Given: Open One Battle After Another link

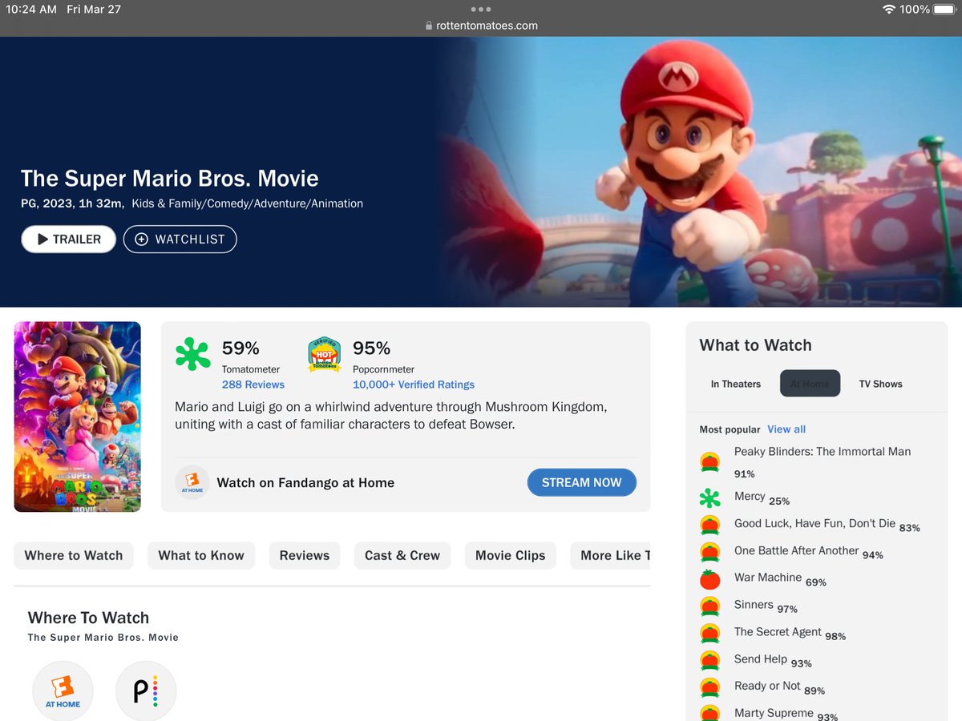Looking at the screenshot, I should tap(796, 550).
